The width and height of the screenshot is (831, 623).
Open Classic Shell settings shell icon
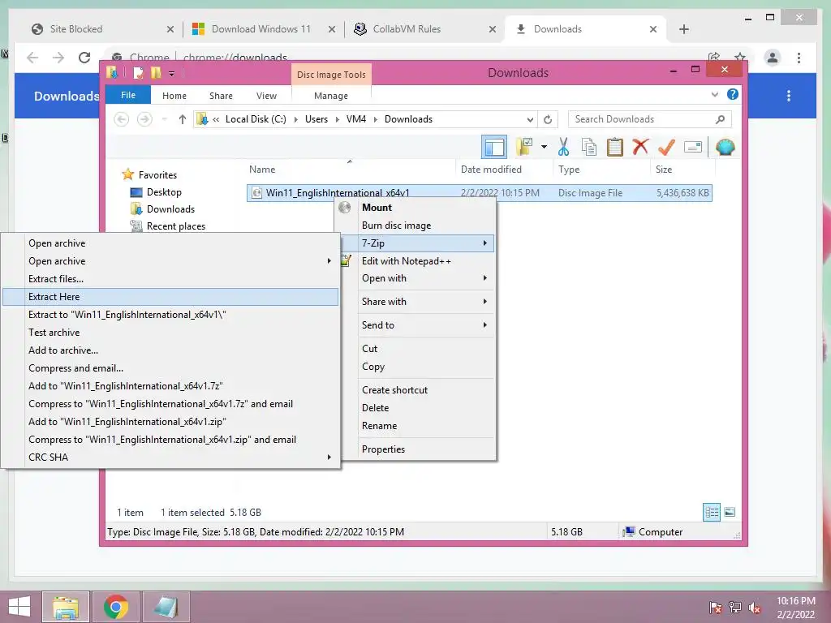725,147
